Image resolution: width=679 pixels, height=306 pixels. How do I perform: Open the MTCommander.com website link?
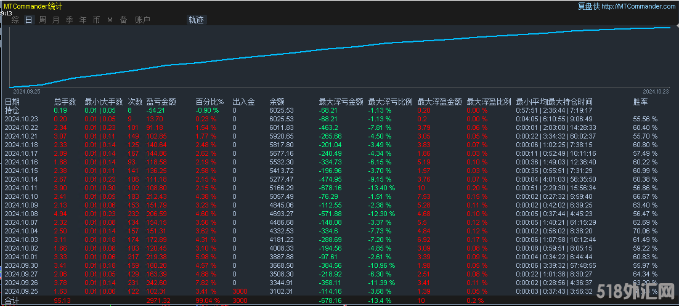(x=638, y=6)
